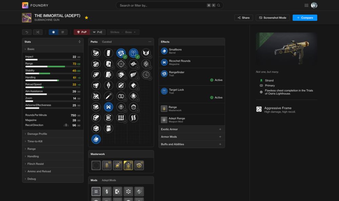This screenshot has height=201, width=339.
Task: Click the weapon preview image
Action: tap(286, 49)
